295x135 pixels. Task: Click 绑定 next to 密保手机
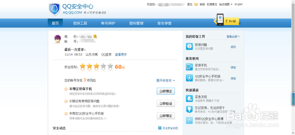pyautogui.click(x=233, y=67)
